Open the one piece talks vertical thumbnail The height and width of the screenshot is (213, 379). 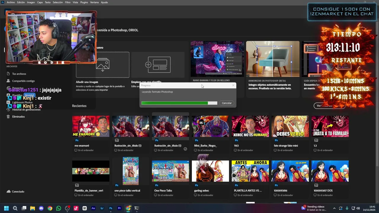coord(131,171)
